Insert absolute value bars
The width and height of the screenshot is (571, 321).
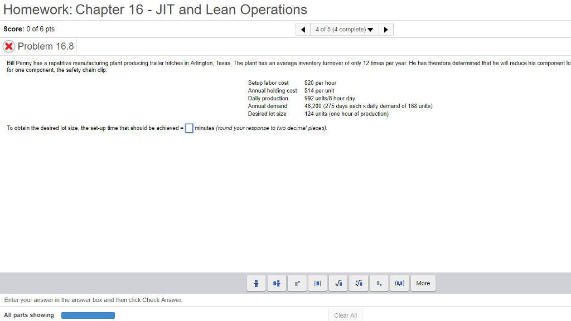(317, 283)
